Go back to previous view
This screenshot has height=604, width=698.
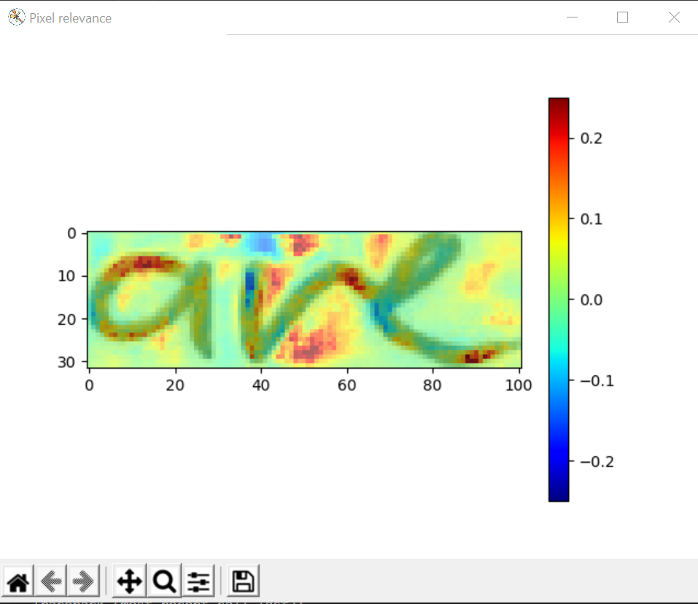point(51,581)
